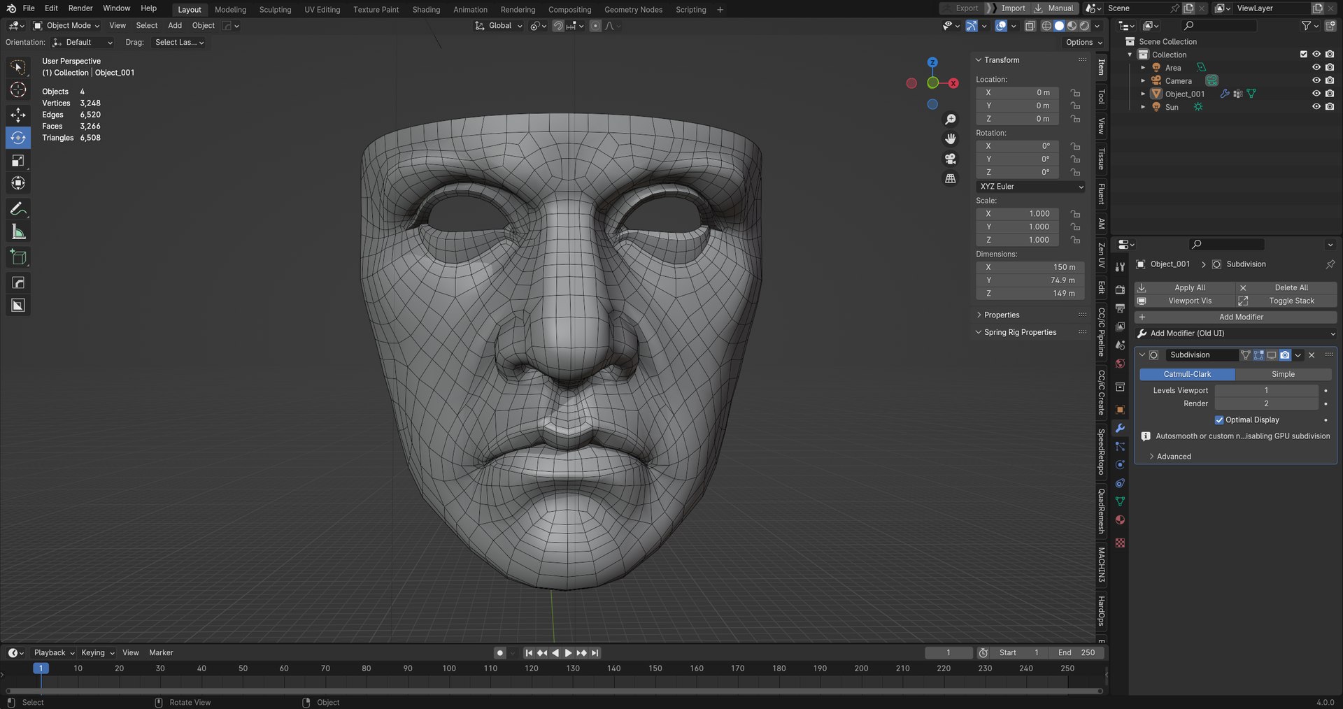Select the Move tool in left toolbar
Screen dimensions: 1343x709
pyautogui.click(x=18, y=115)
